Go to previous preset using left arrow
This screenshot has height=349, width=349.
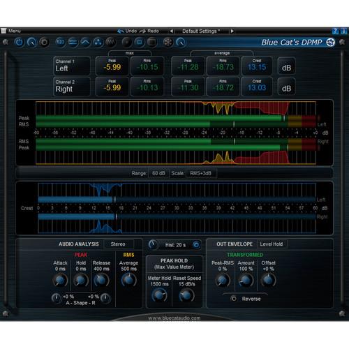[172, 31]
